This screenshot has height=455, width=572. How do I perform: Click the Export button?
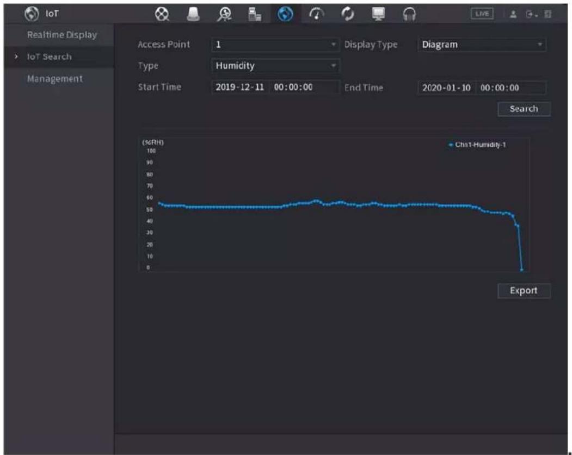tap(524, 291)
